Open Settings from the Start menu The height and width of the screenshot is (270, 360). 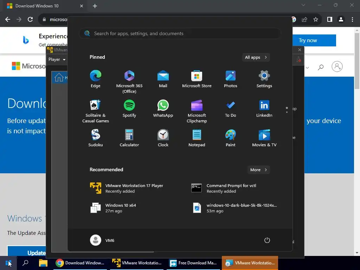pyautogui.click(x=264, y=79)
